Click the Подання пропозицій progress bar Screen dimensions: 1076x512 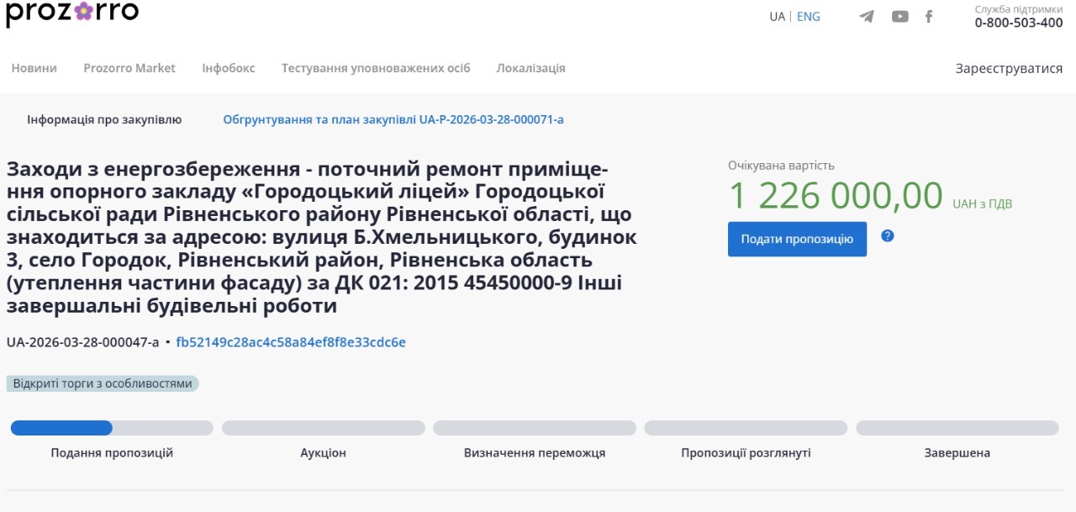coord(112,428)
